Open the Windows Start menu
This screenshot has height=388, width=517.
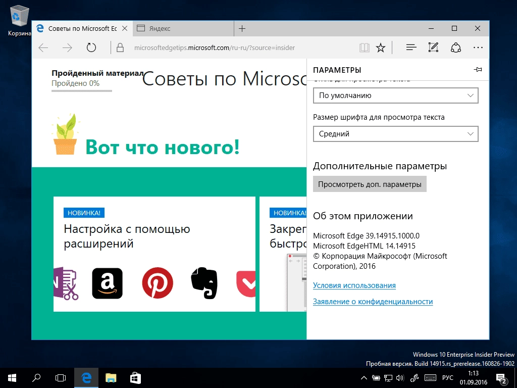[x=12, y=378]
